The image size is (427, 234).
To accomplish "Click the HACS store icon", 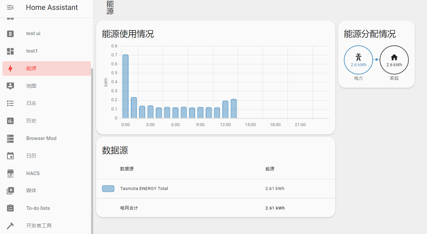I will [10, 173].
